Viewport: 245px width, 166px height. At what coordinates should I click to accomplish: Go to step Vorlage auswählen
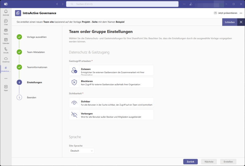[36, 37]
